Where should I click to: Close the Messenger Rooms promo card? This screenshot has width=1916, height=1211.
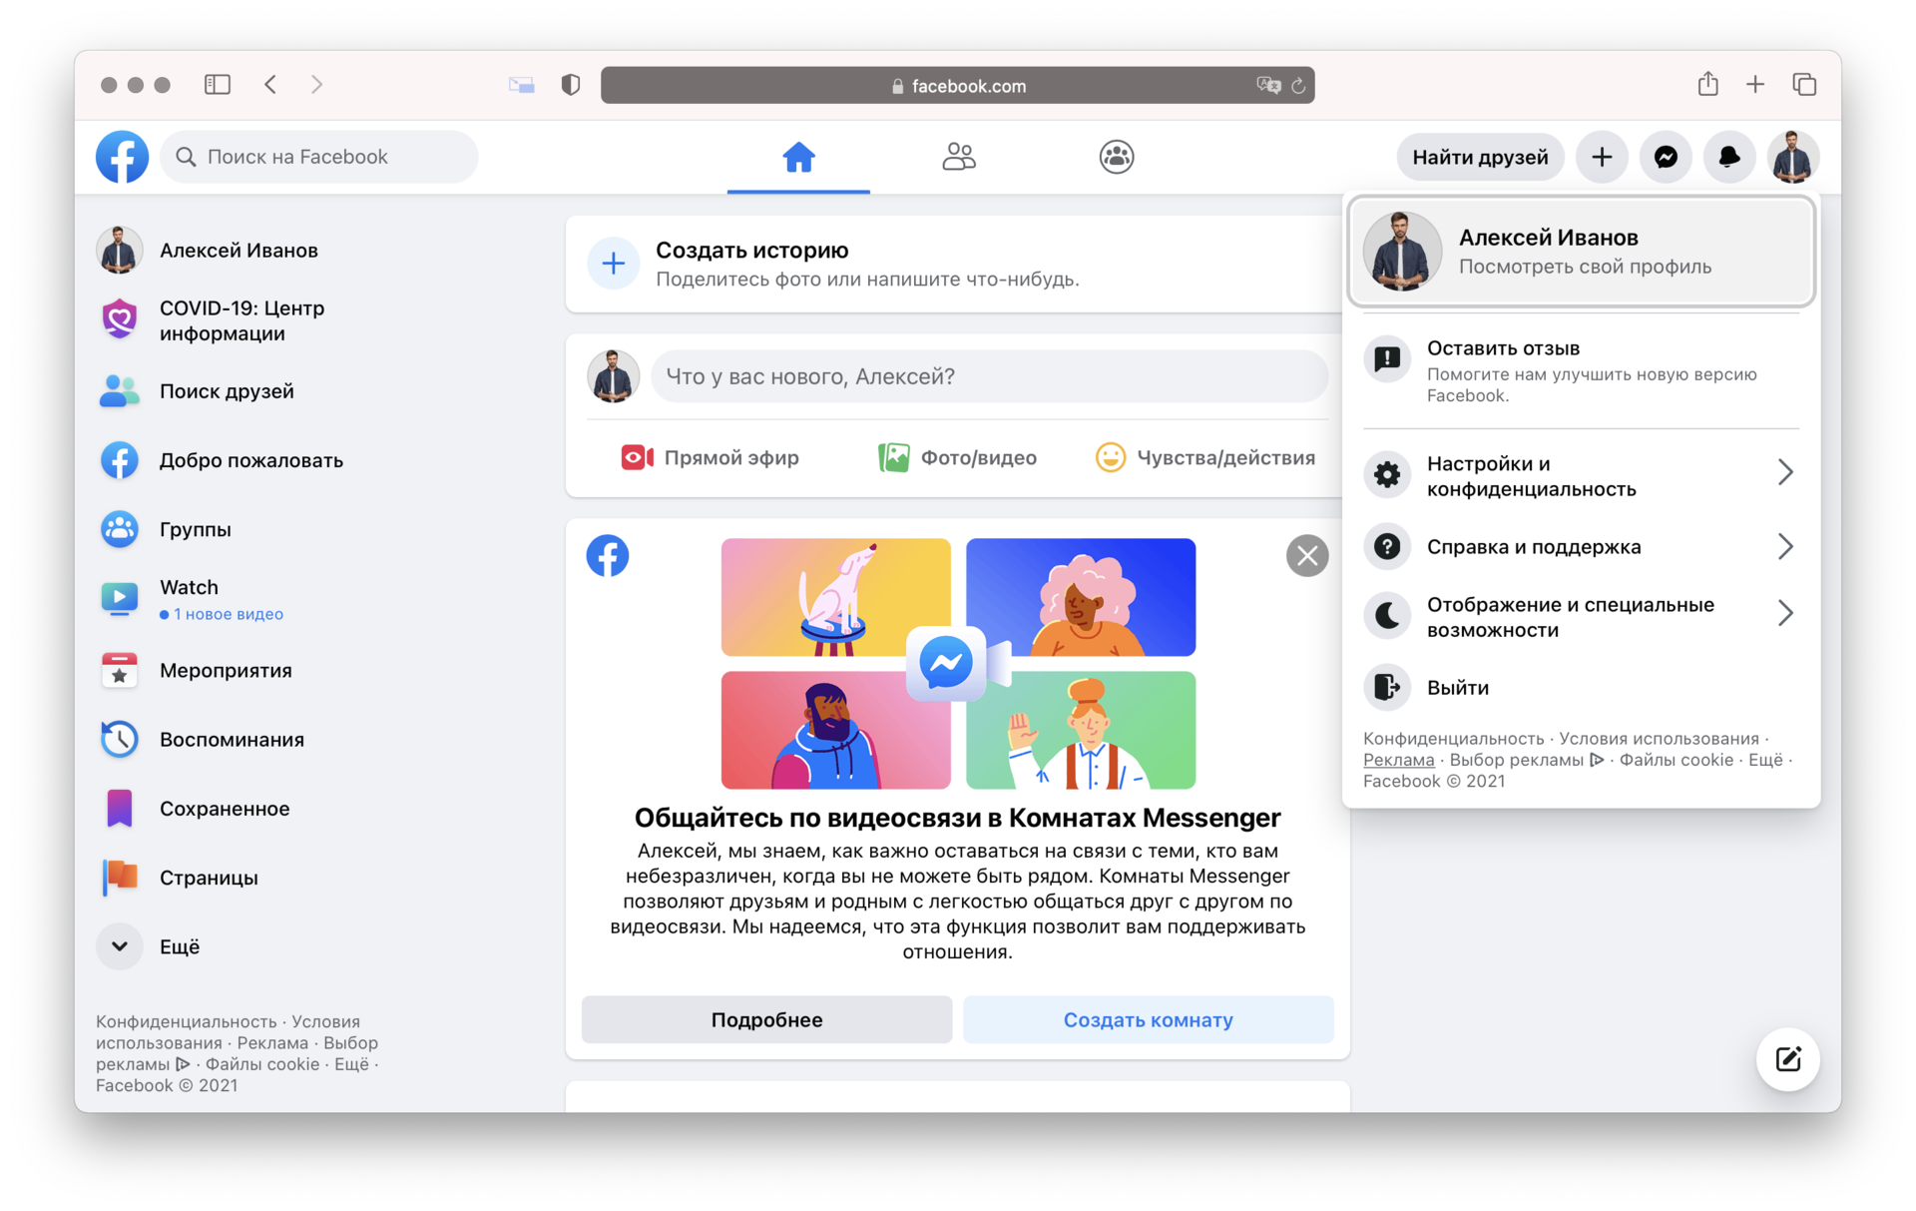1307,556
